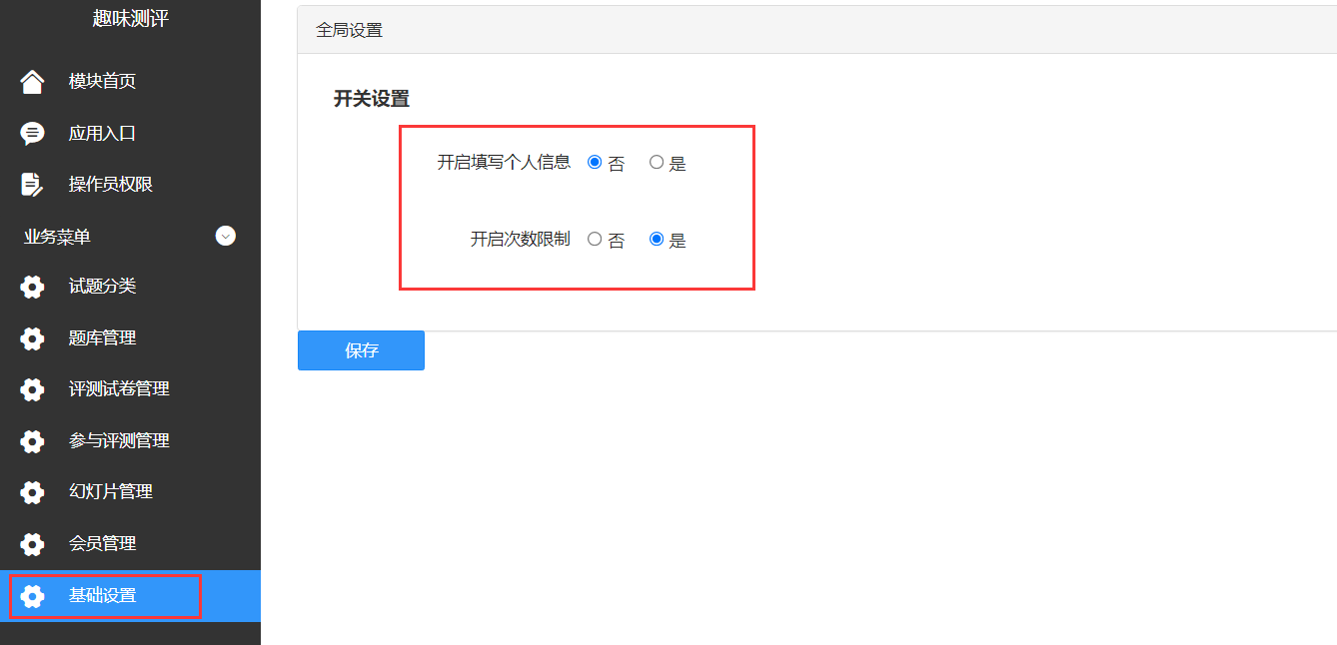
Task: Click the gear icon beside 题库管理
Action: pos(32,338)
